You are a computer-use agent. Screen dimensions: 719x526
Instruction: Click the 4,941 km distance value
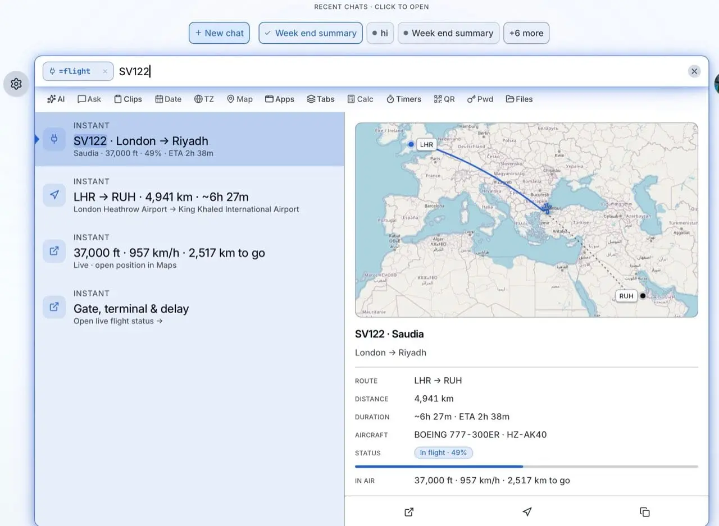tap(434, 399)
